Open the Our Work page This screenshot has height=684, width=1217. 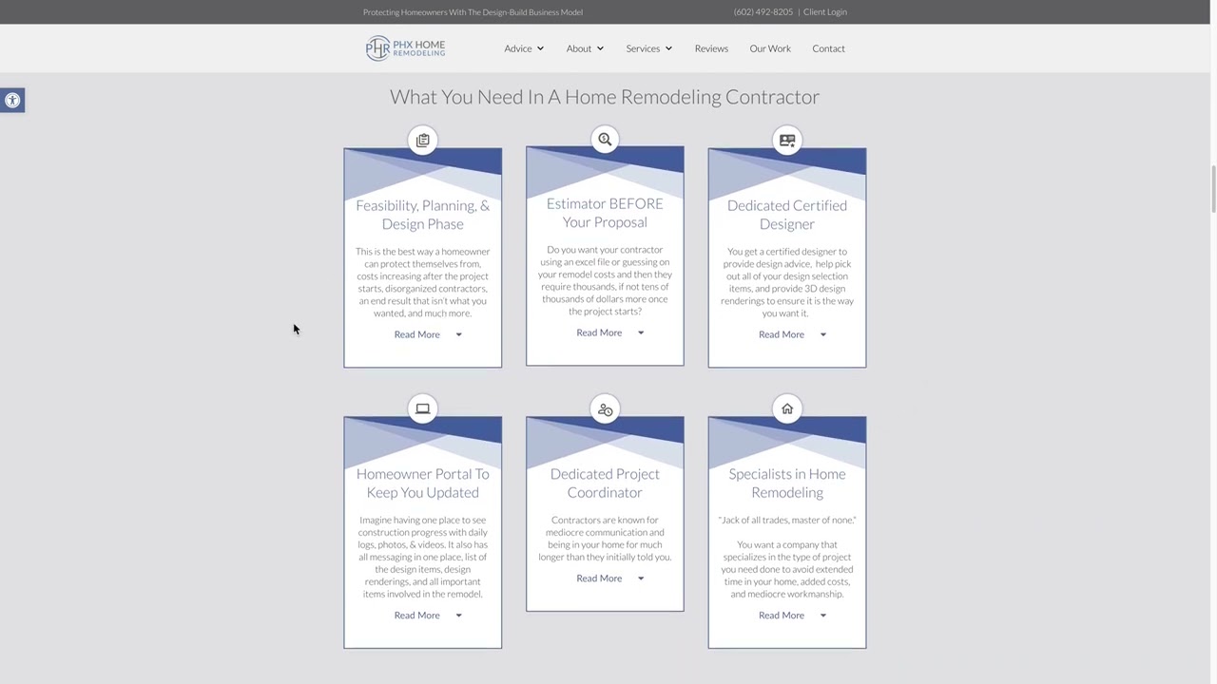tap(770, 48)
